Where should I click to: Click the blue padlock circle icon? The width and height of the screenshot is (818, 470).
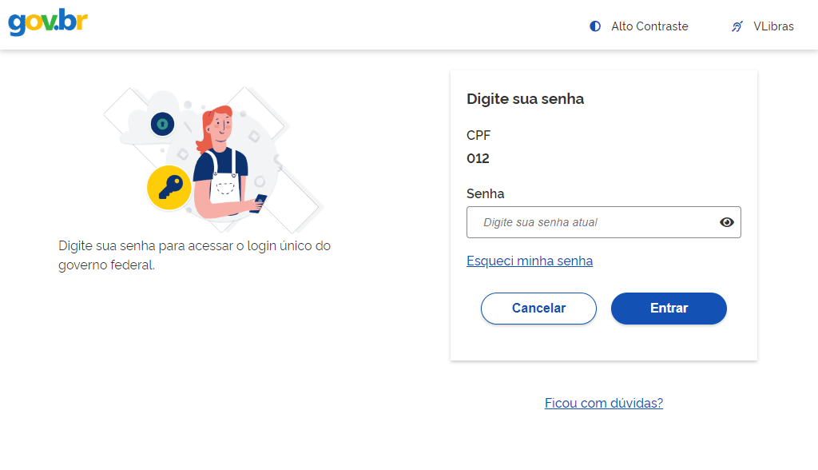click(x=162, y=124)
